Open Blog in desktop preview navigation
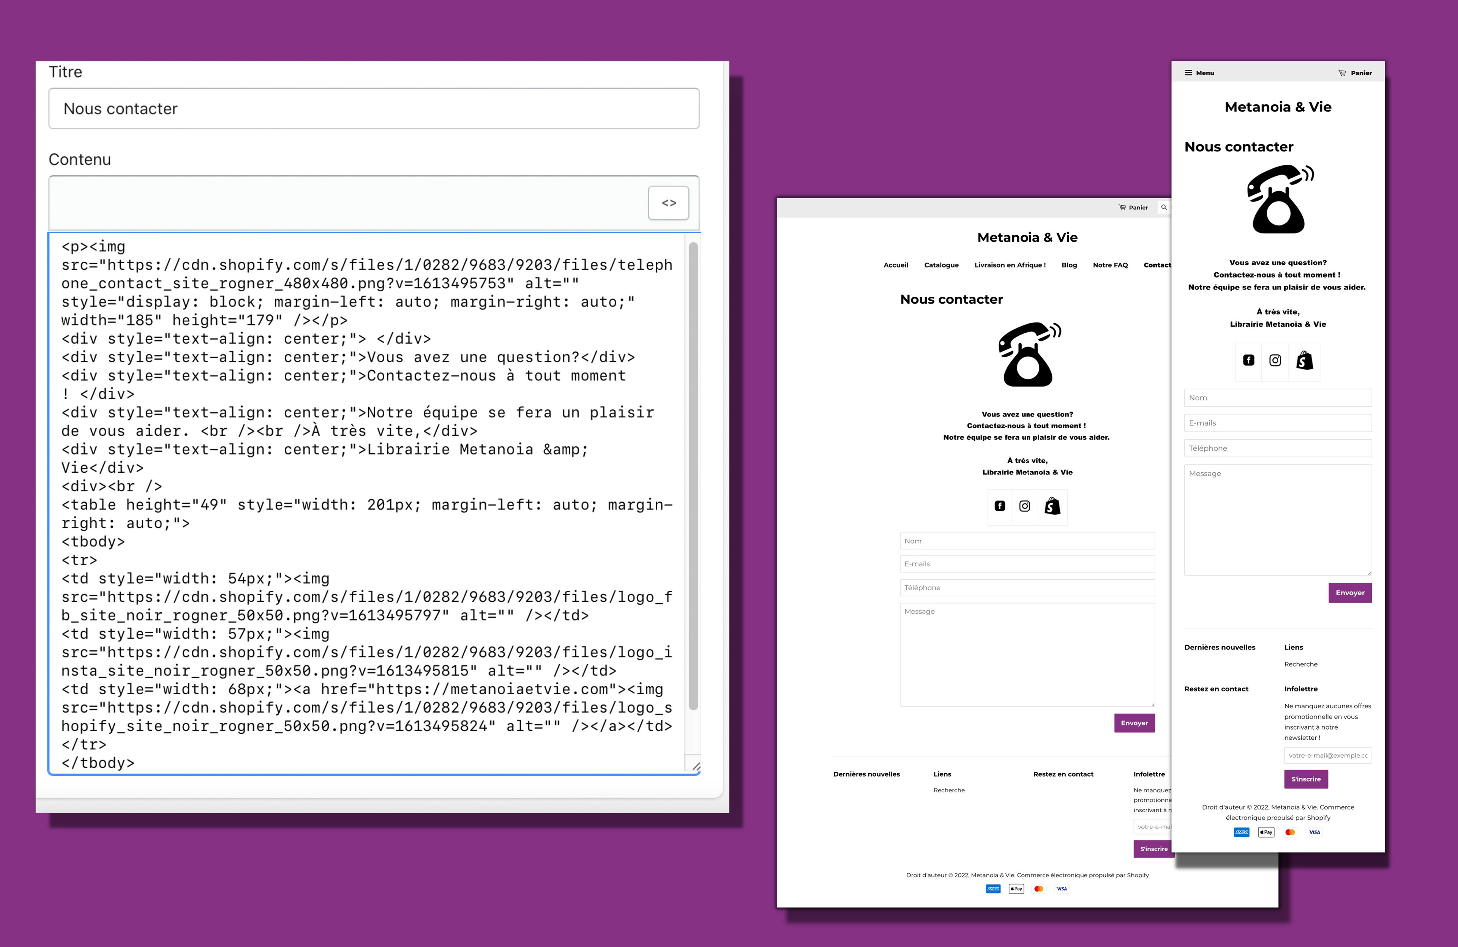 click(1069, 265)
